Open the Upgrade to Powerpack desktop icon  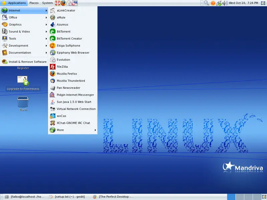click(x=23, y=82)
